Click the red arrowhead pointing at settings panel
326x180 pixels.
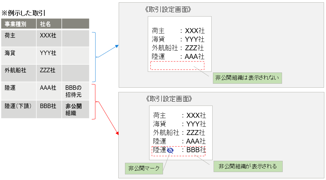[x=117, y=134]
